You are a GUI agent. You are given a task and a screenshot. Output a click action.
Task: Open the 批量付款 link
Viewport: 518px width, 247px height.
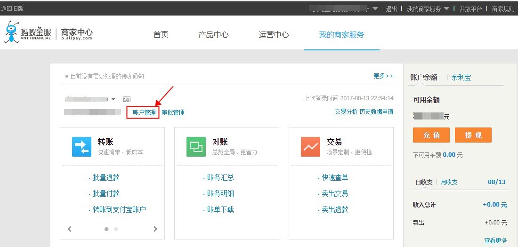pyautogui.click(x=106, y=193)
